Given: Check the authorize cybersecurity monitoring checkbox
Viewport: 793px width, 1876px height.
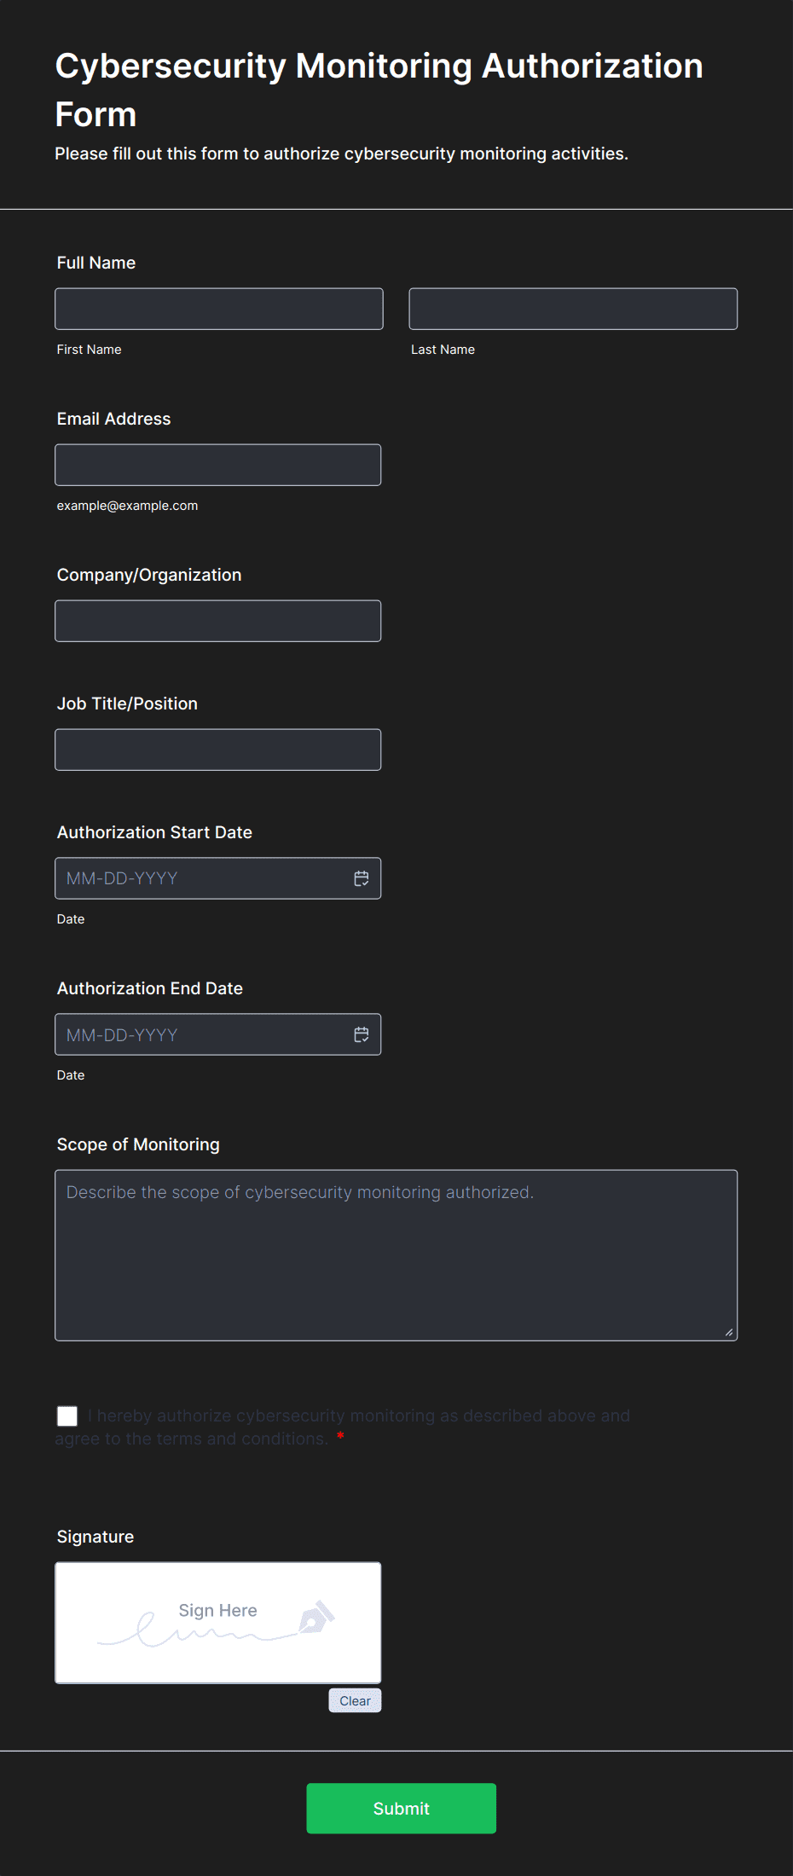Looking at the screenshot, I should coord(67,1416).
